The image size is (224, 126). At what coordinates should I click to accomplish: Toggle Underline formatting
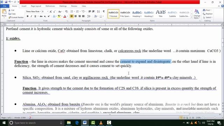click(x=35, y=16)
